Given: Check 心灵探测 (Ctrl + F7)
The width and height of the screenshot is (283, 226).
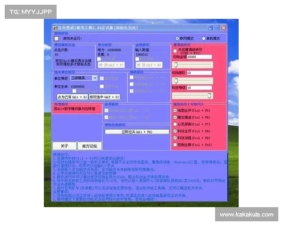Looking at the screenshot, I should click(175, 124).
